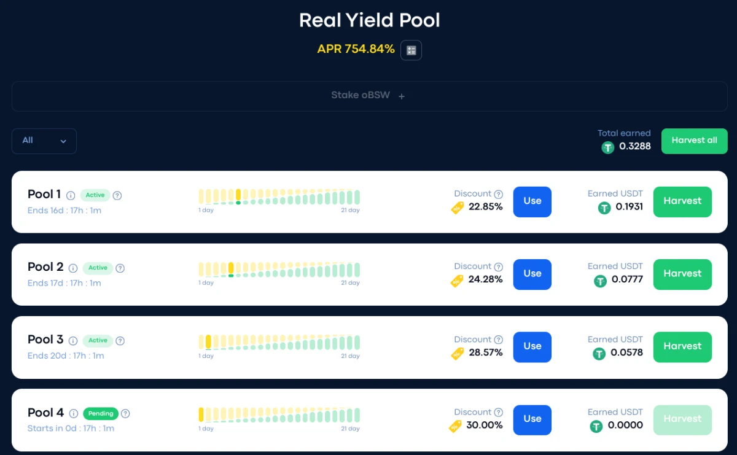Click the info icon next to Pool 1

coord(71,195)
